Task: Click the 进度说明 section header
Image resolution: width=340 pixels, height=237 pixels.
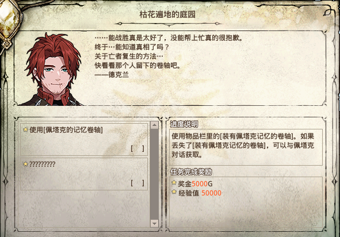Action: pos(184,124)
